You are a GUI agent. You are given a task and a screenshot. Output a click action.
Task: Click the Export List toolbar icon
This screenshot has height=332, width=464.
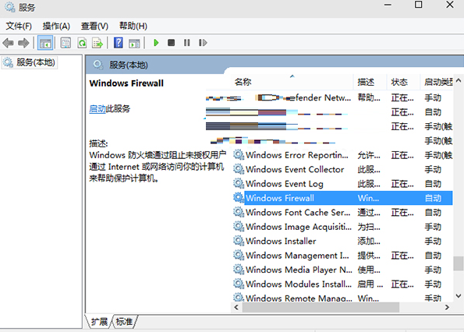click(97, 43)
